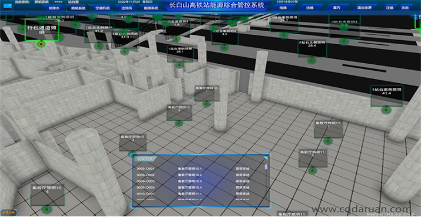Click the green light marker below 1站台南侧照明 41.4
The height and width of the screenshot is (217, 421).
coord(386,110)
